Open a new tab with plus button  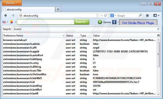coord(58,9)
